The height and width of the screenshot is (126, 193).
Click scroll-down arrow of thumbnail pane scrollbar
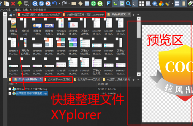pyautogui.click(x=139, y=74)
